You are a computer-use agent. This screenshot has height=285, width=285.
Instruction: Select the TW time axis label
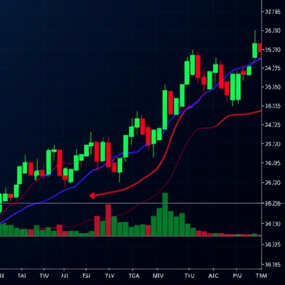(44, 276)
